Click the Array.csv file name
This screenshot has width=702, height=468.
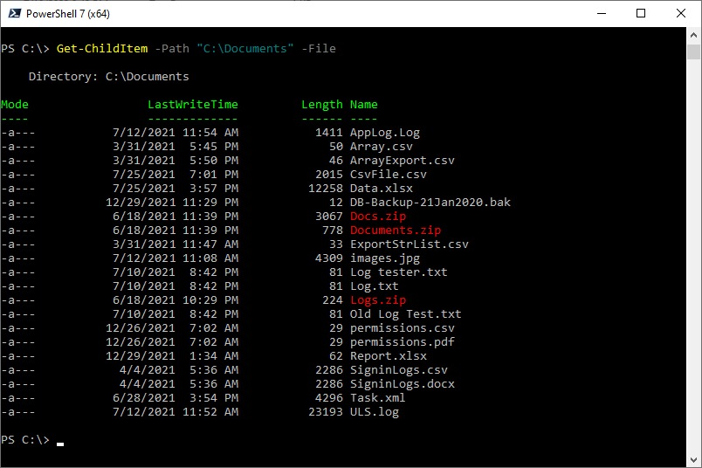point(382,147)
